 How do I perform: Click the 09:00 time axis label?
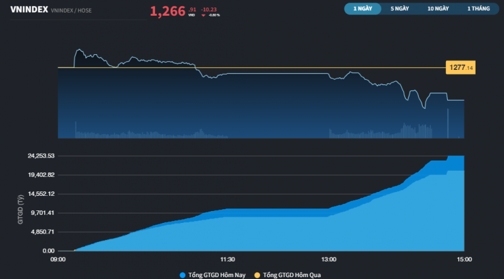point(57,259)
